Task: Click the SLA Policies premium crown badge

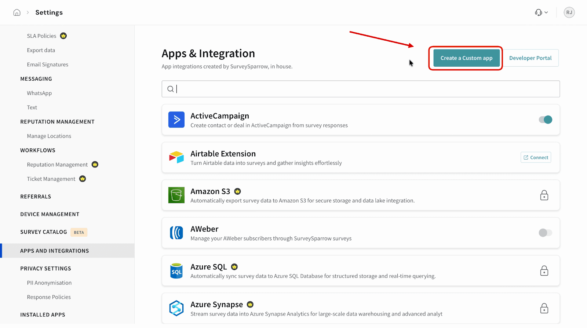Action: pyautogui.click(x=63, y=36)
